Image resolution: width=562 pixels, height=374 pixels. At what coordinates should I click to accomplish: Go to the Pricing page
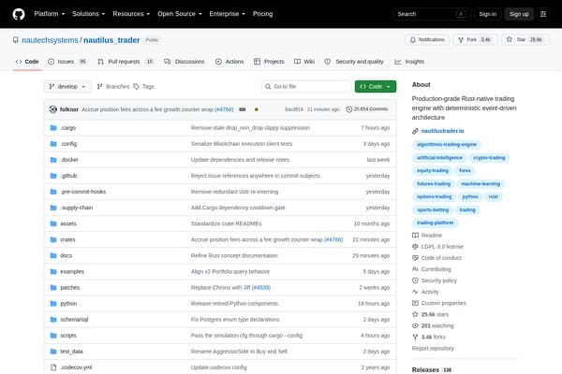262,14
